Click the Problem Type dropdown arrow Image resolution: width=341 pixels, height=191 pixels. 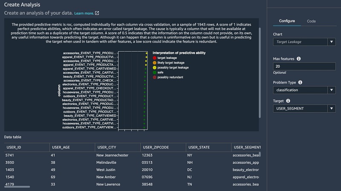coord(332,90)
